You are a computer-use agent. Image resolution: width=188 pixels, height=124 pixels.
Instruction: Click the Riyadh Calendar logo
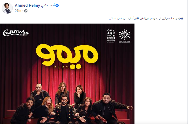111,36
